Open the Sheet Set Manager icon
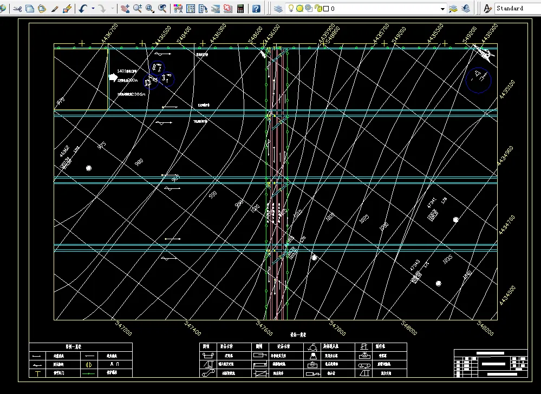541x394 pixels. [216, 9]
